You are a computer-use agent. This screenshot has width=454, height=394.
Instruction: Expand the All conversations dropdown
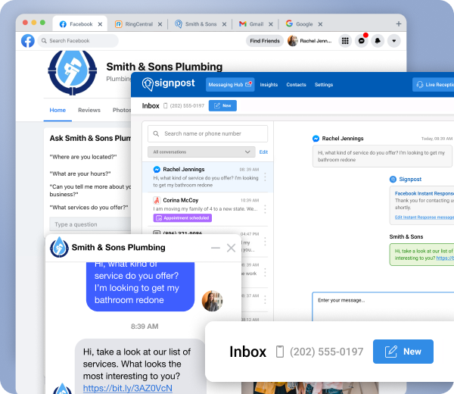[201, 152]
